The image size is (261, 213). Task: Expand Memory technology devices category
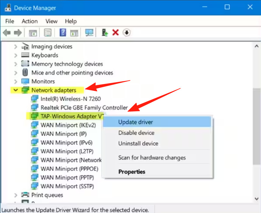tap(15, 64)
